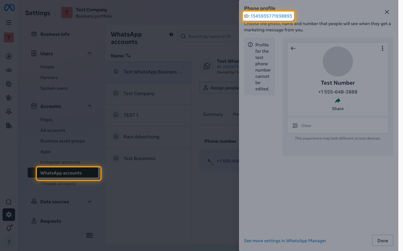
Task: Collapse sidebar panel icon near Requests
Action: 89,235
